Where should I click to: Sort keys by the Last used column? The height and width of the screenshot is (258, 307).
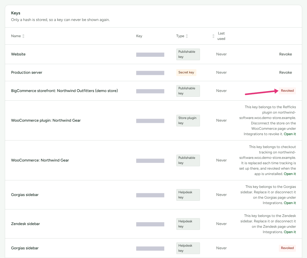[213, 36]
